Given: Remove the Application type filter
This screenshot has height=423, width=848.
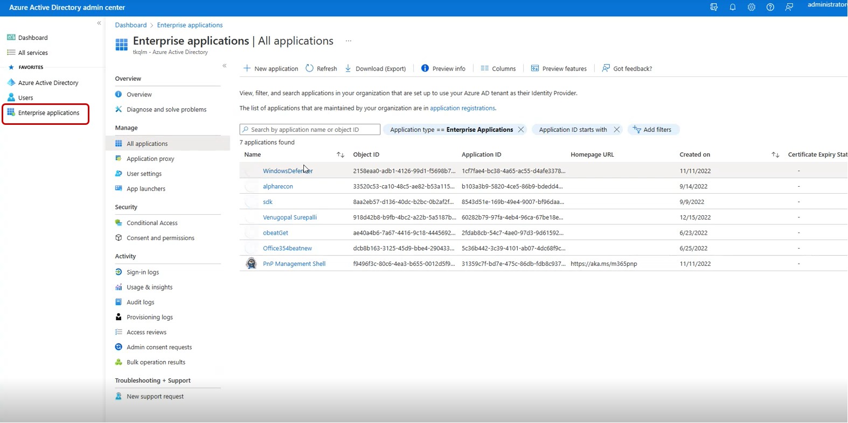Looking at the screenshot, I should (521, 130).
